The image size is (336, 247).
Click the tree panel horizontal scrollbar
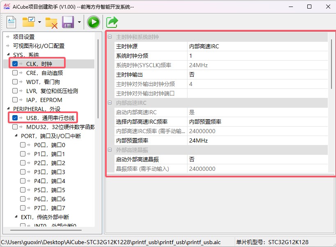[x=46, y=230]
